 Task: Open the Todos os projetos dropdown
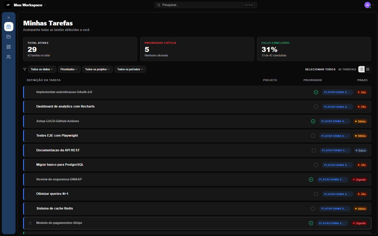click(x=98, y=69)
